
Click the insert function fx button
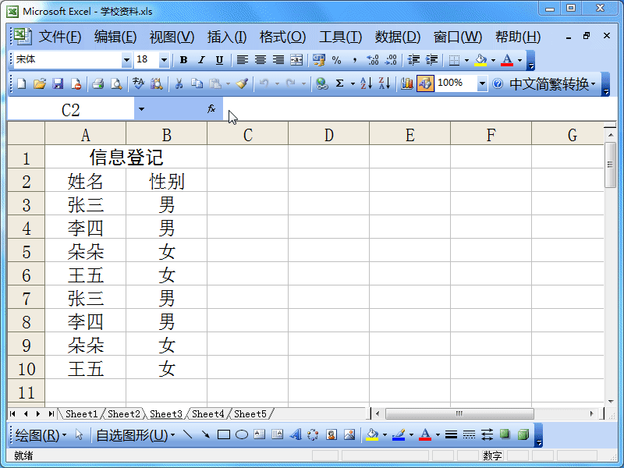pos(211,108)
